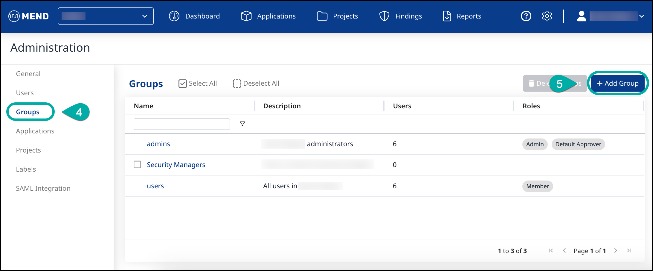Tick the Select All checkbox
The height and width of the screenshot is (271, 653).
coord(182,84)
